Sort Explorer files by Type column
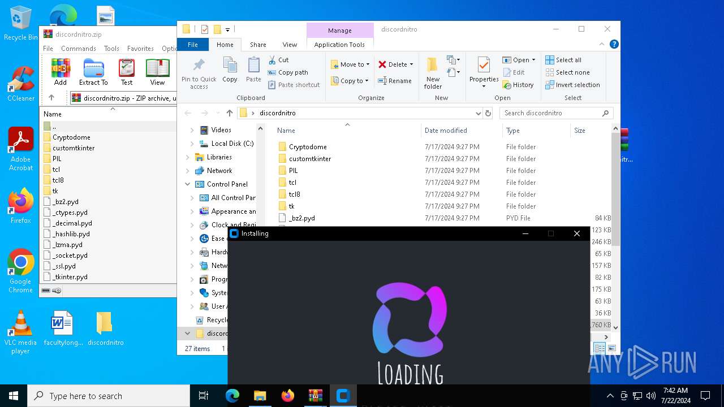Image resolution: width=724 pixels, height=407 pixels. pos(513,131)
